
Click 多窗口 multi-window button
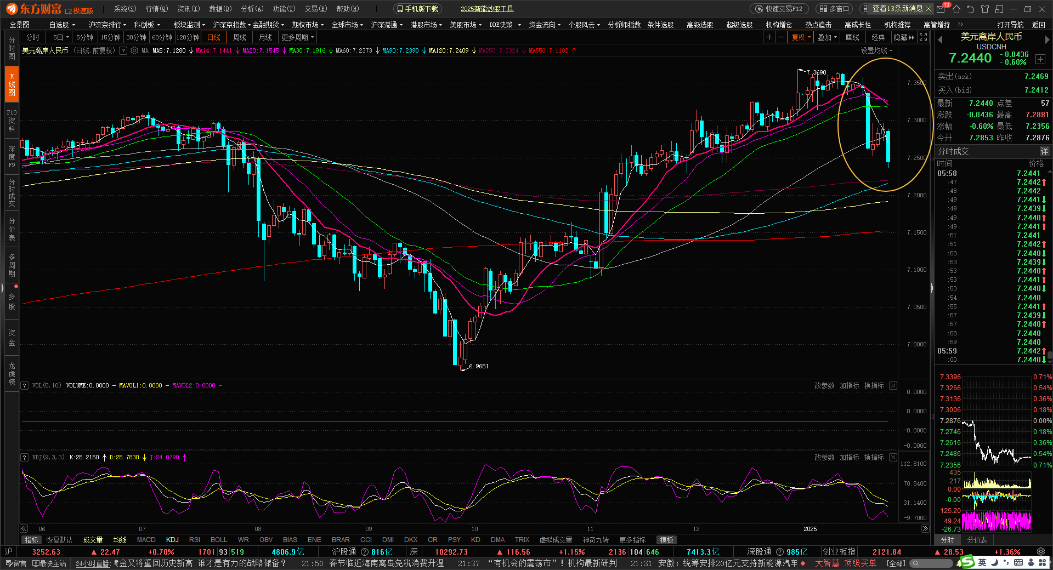click(834, 9)
